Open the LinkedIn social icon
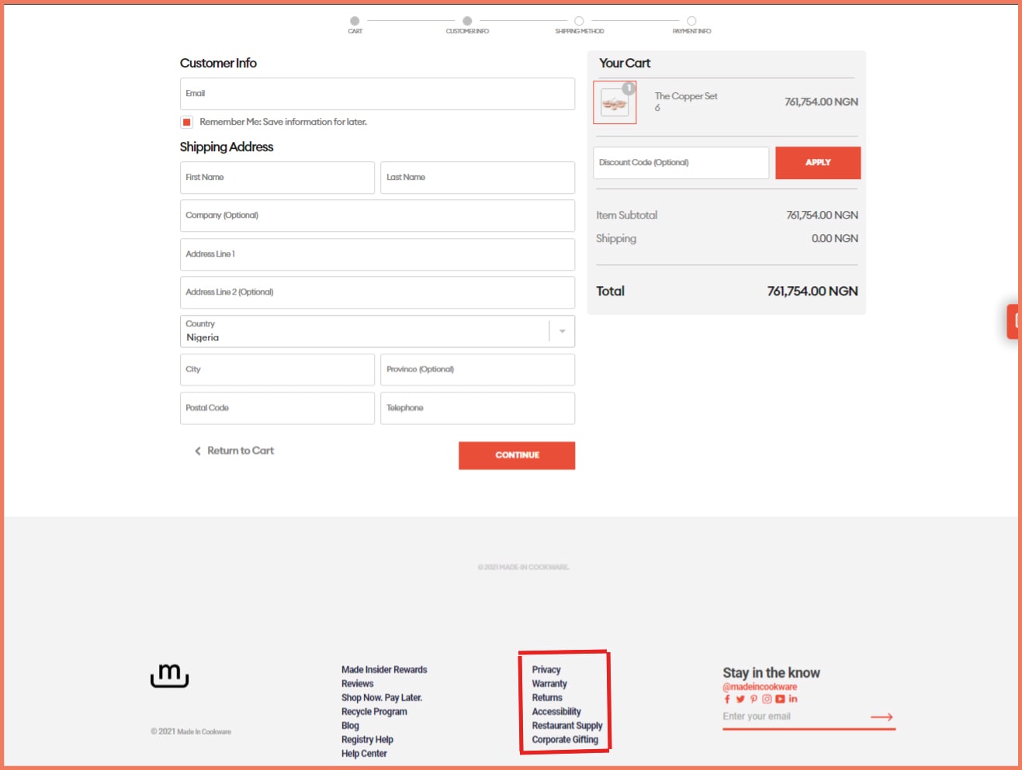1022x770 pixels. [x=793, y=699]
